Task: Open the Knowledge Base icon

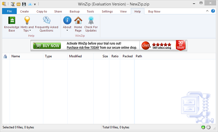Action: coord(12,20)
